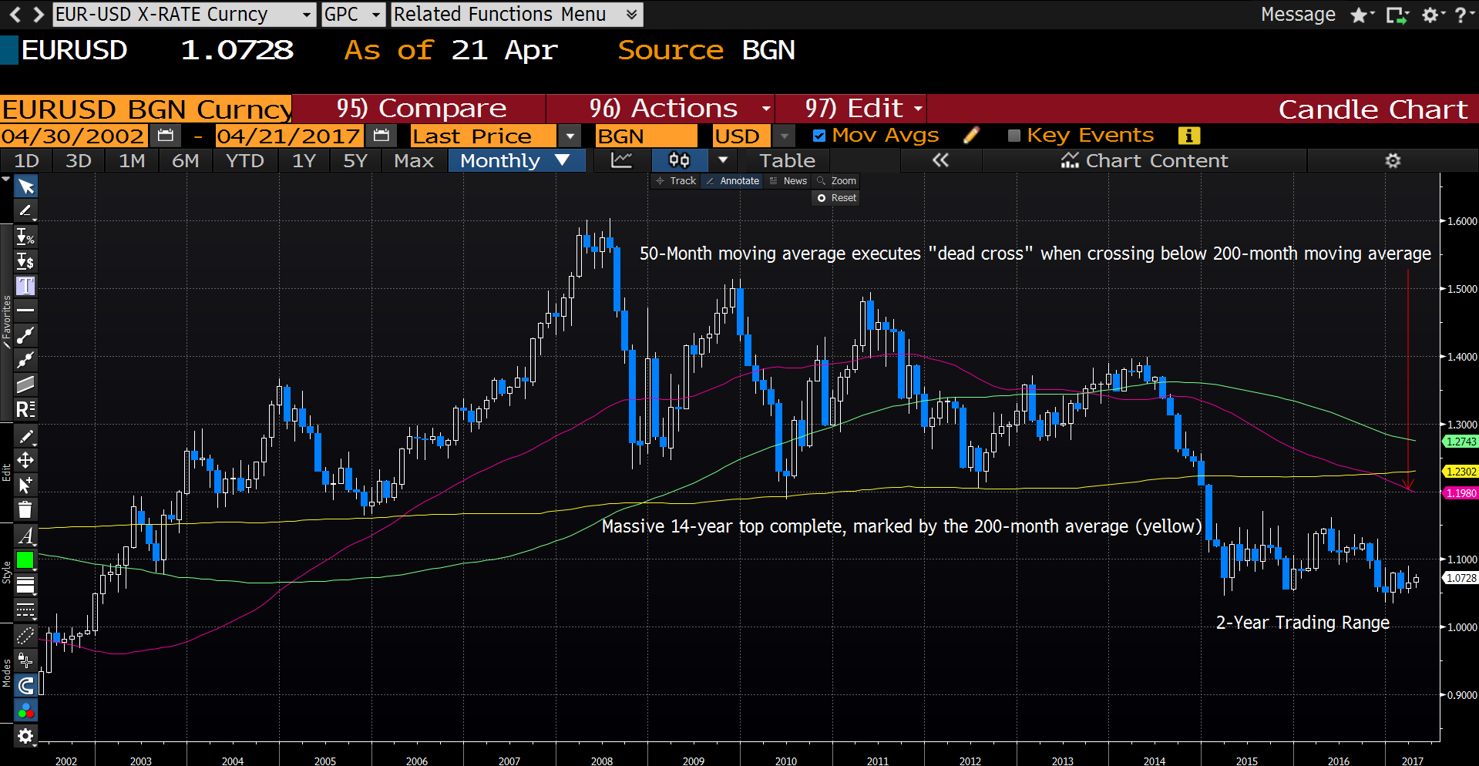The height and width of the screenshot is (766, 1479).
Task: Select the horizontal line tool
Action: pyautogui.click(x=25, y=311)
